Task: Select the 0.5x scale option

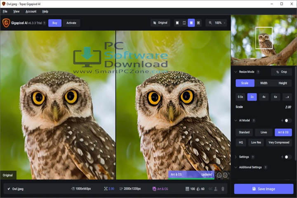Action: [x=240, y=97]
